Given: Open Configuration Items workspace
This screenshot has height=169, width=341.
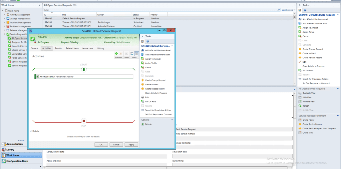Looking at the screenshot, I should [x=21, y=161].
